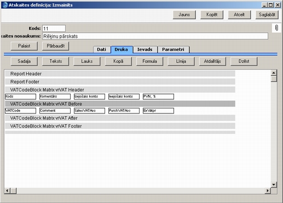
Task: Click the Dzēst delete button
Action: 244,61
